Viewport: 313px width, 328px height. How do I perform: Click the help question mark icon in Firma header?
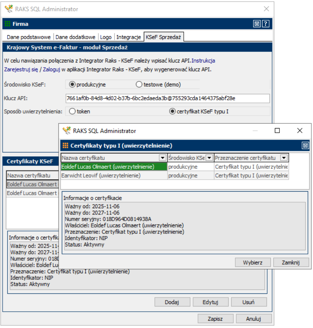tap(265, 24)
